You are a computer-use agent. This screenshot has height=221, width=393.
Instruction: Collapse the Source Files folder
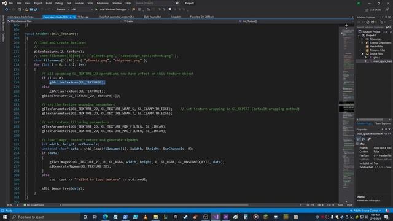362,54
